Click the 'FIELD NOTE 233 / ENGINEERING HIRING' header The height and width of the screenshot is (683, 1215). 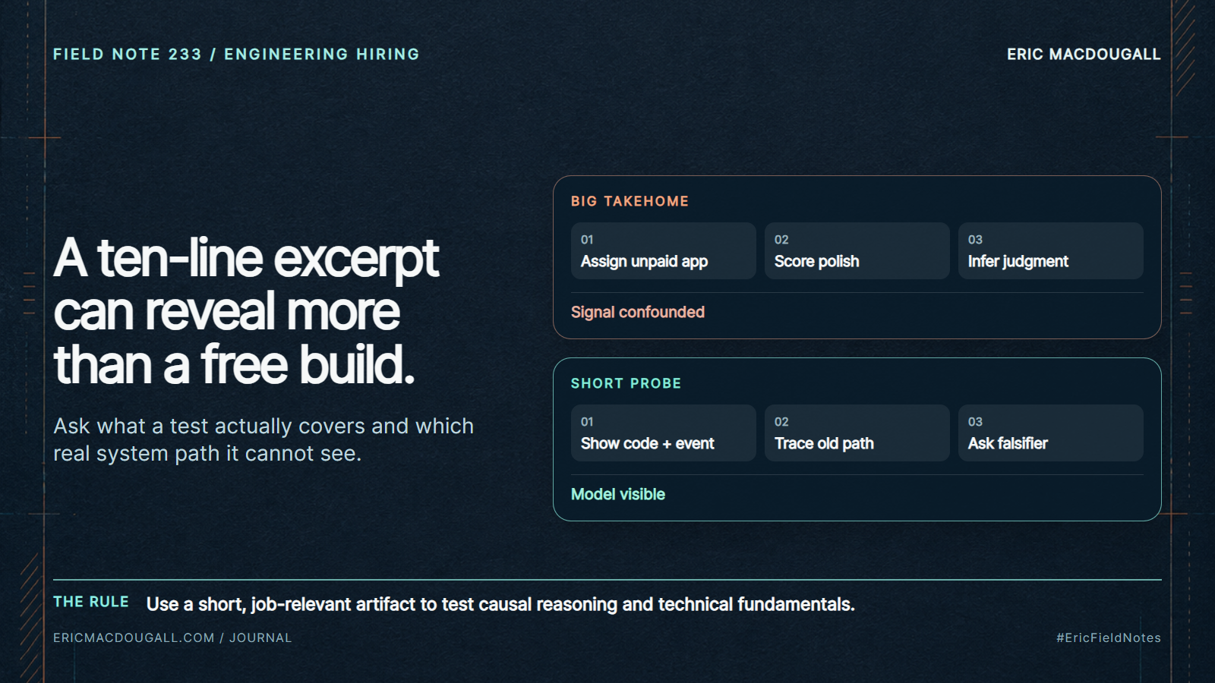pos(236,54)
